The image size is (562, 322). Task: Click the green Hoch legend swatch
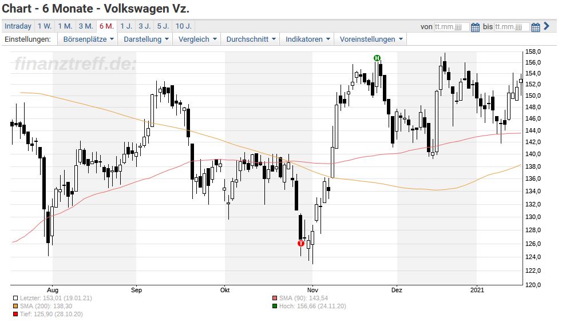click(x=275, y=306)
